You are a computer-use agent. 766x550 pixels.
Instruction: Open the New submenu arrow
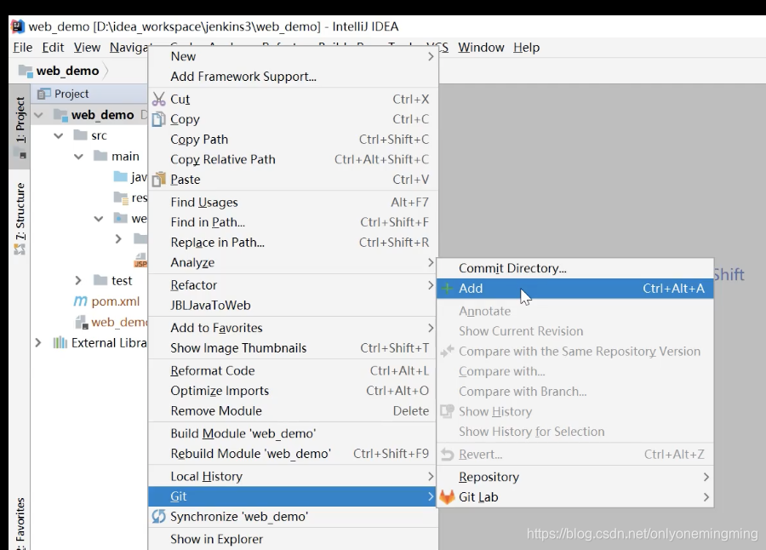click(x=431, y=57)
